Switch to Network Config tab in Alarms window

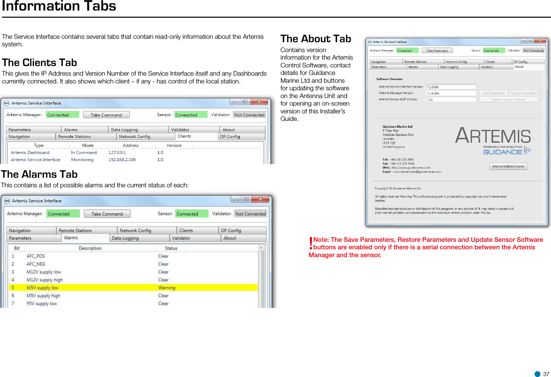[147, 231]
